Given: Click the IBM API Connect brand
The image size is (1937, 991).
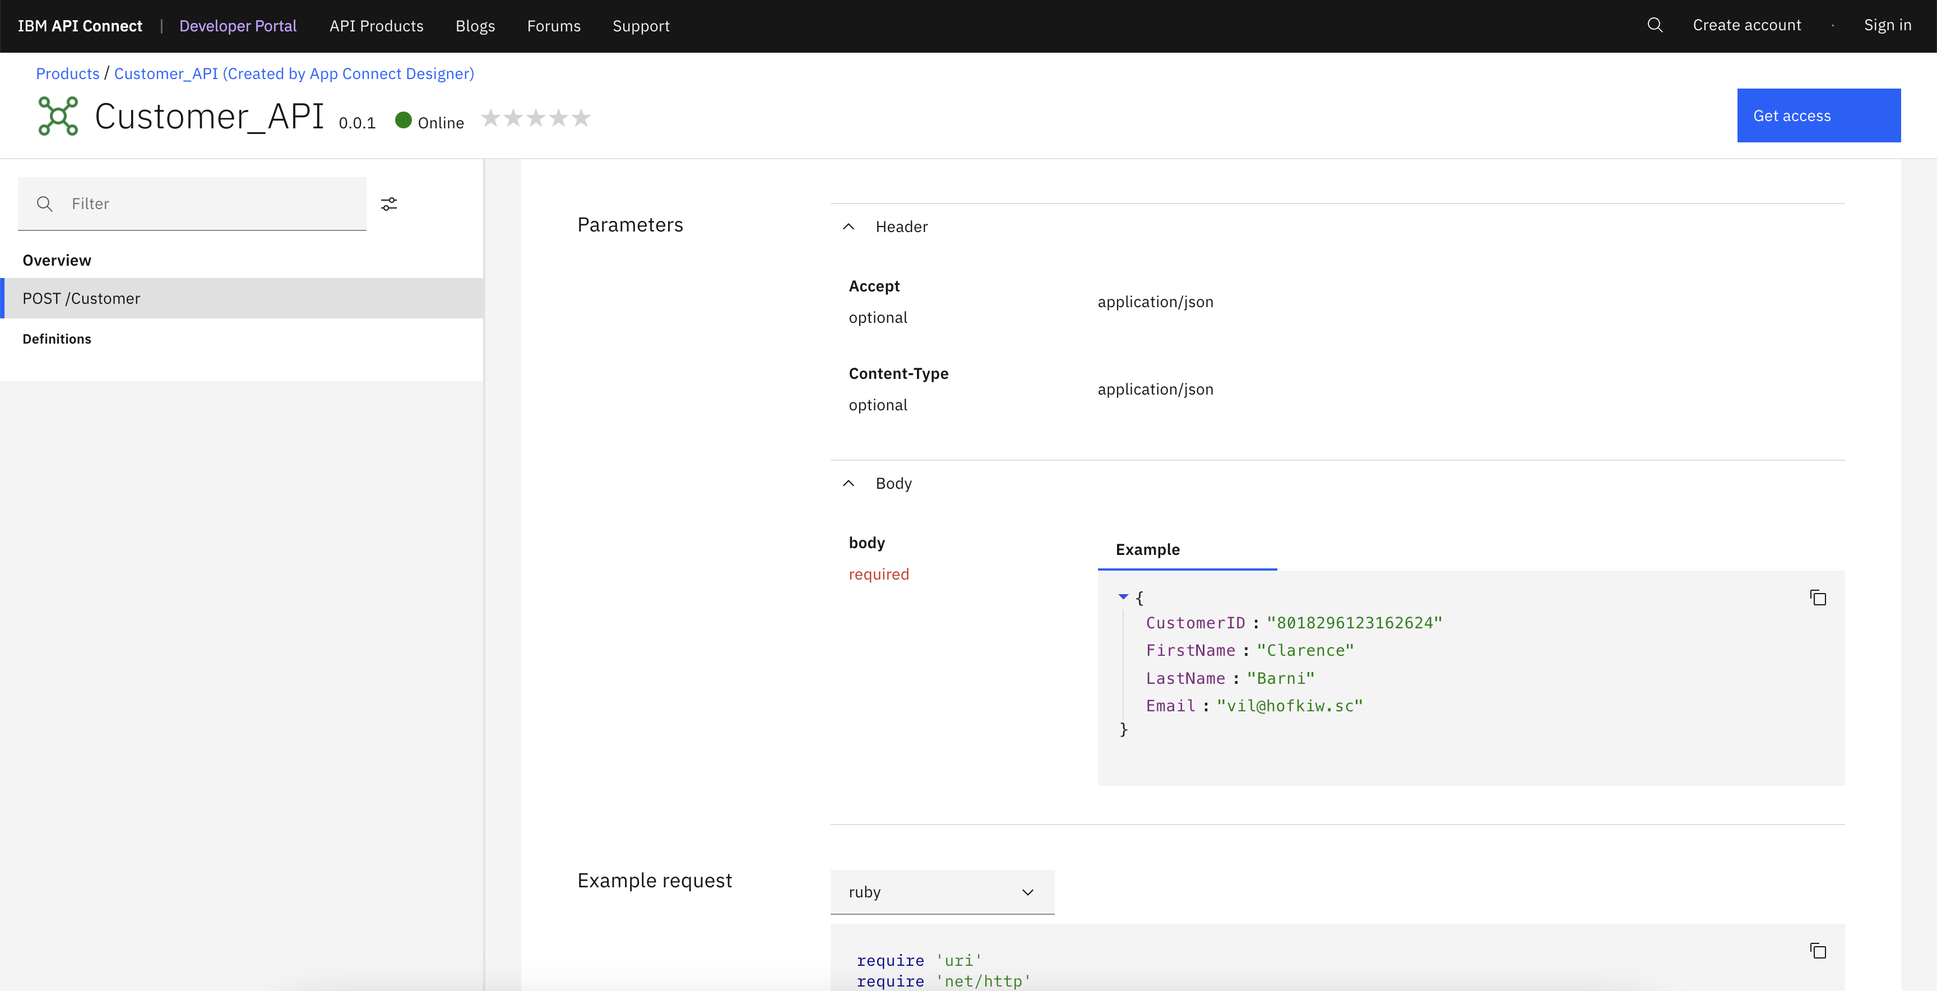Looking at the screenshot, I should pyautogui.click(x=80, y=26).
